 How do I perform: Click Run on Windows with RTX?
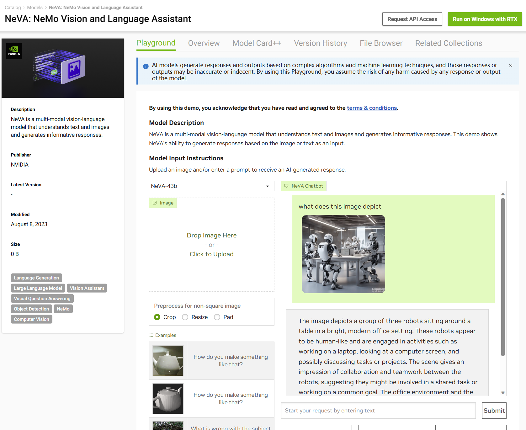pyautogui.click(x=485, y=19)
